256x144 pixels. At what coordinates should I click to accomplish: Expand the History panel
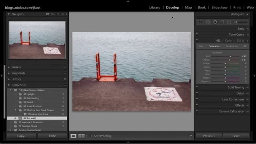click(9, 79)
